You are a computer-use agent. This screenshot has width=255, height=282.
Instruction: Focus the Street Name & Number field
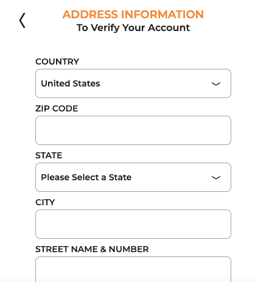[x=133, y=269]
